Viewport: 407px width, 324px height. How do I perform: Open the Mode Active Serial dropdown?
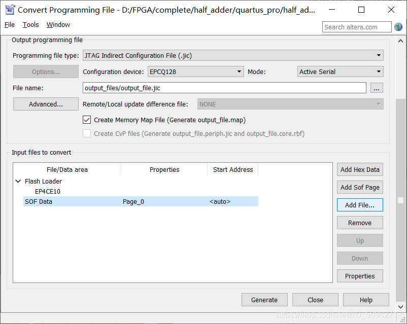[340, 71]
